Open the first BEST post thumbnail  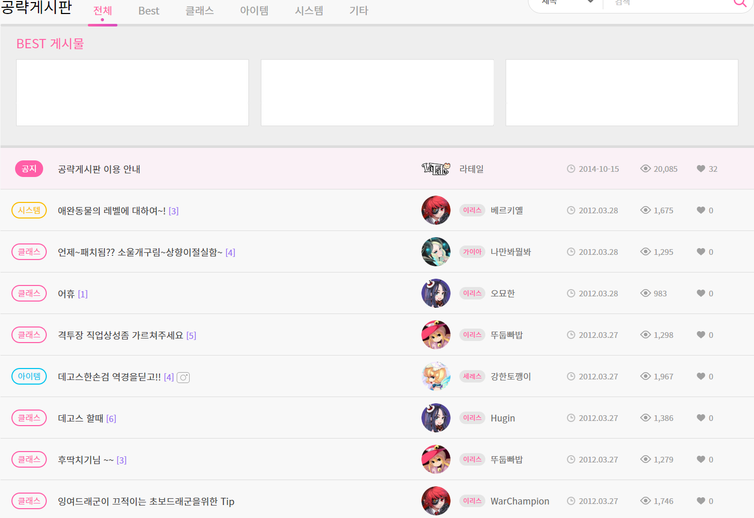point(133,92)
